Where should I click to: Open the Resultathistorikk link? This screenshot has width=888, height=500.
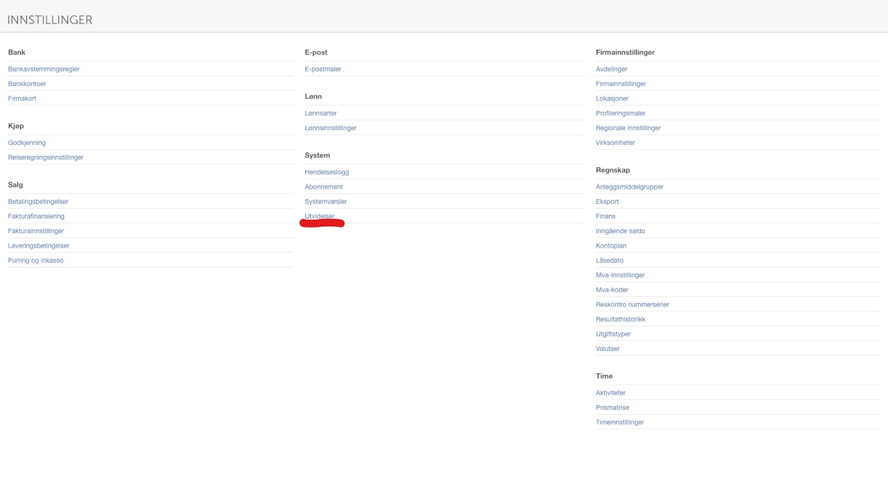coord(621,320)
